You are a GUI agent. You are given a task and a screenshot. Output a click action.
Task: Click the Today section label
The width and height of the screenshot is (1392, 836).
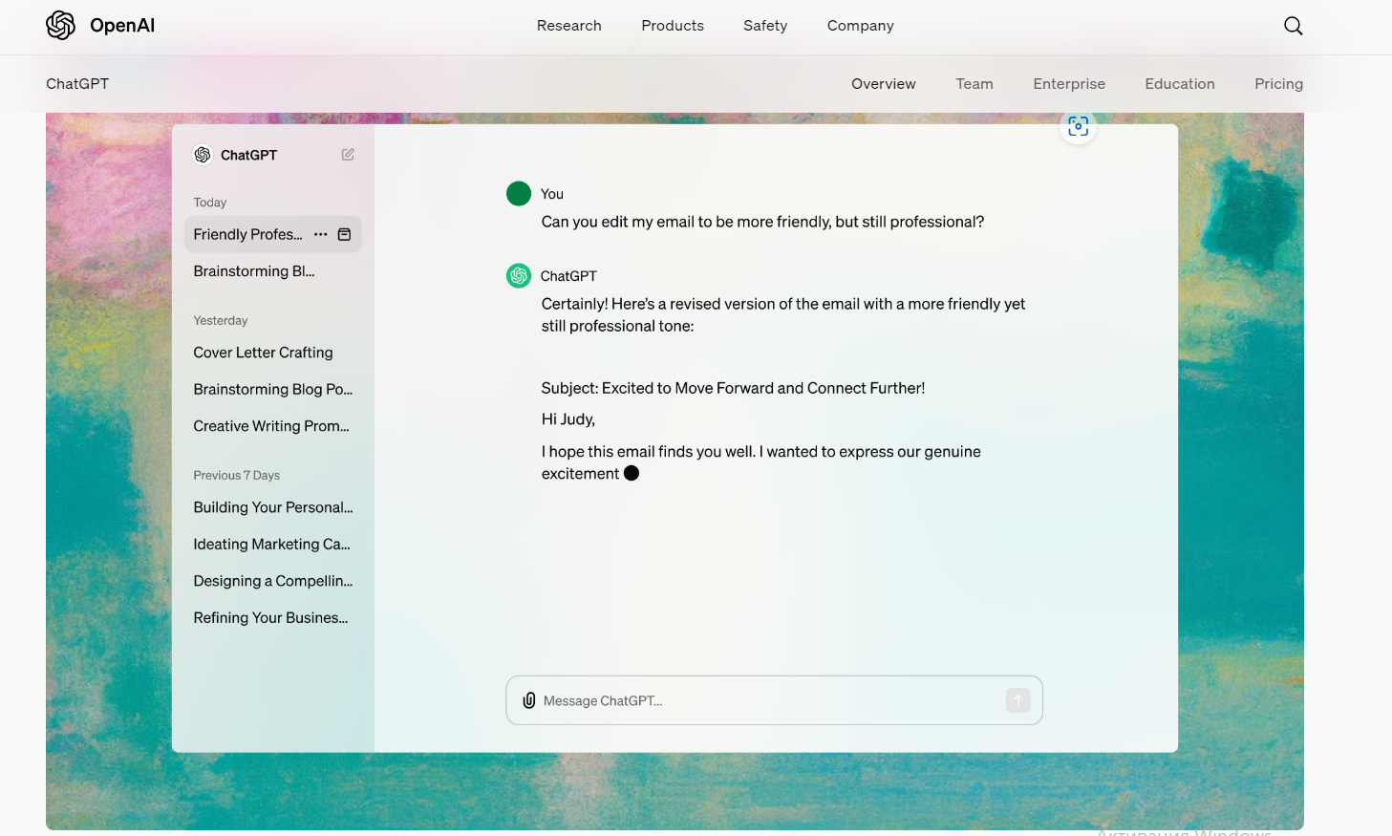point(210,203)
